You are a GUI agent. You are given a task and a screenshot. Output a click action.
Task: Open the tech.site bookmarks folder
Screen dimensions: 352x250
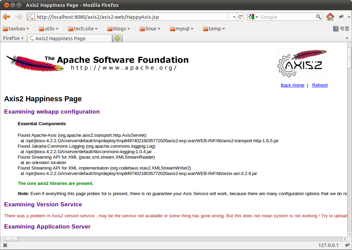(83, 29)
